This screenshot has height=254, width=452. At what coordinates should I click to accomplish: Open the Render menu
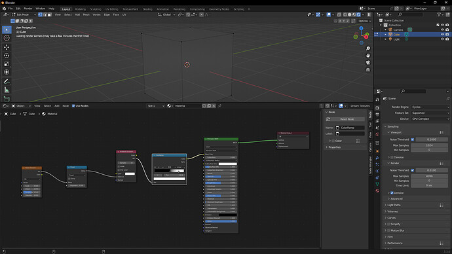pyautogui.click(x=28, y=9)
